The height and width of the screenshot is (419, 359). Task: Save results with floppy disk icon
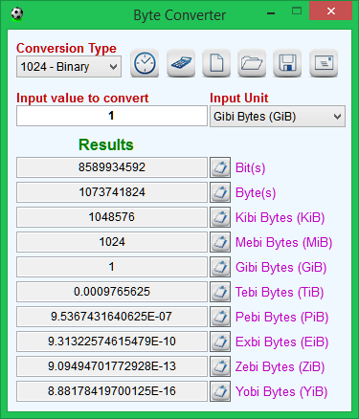point(287,63)
